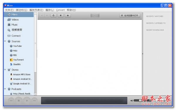This screenshot has height=110, width=176.
Task: Stop playback
Action: 19,101
